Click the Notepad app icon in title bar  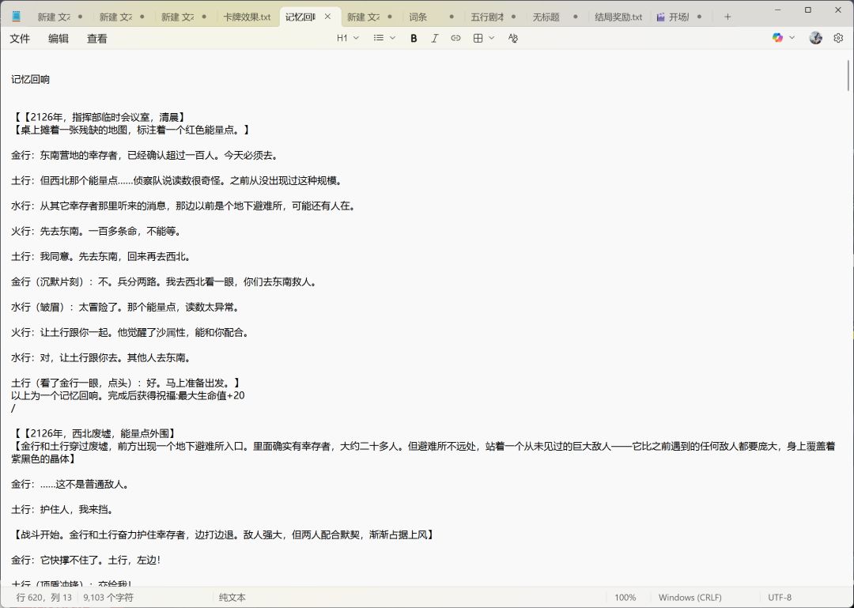(x=17, y=17)
